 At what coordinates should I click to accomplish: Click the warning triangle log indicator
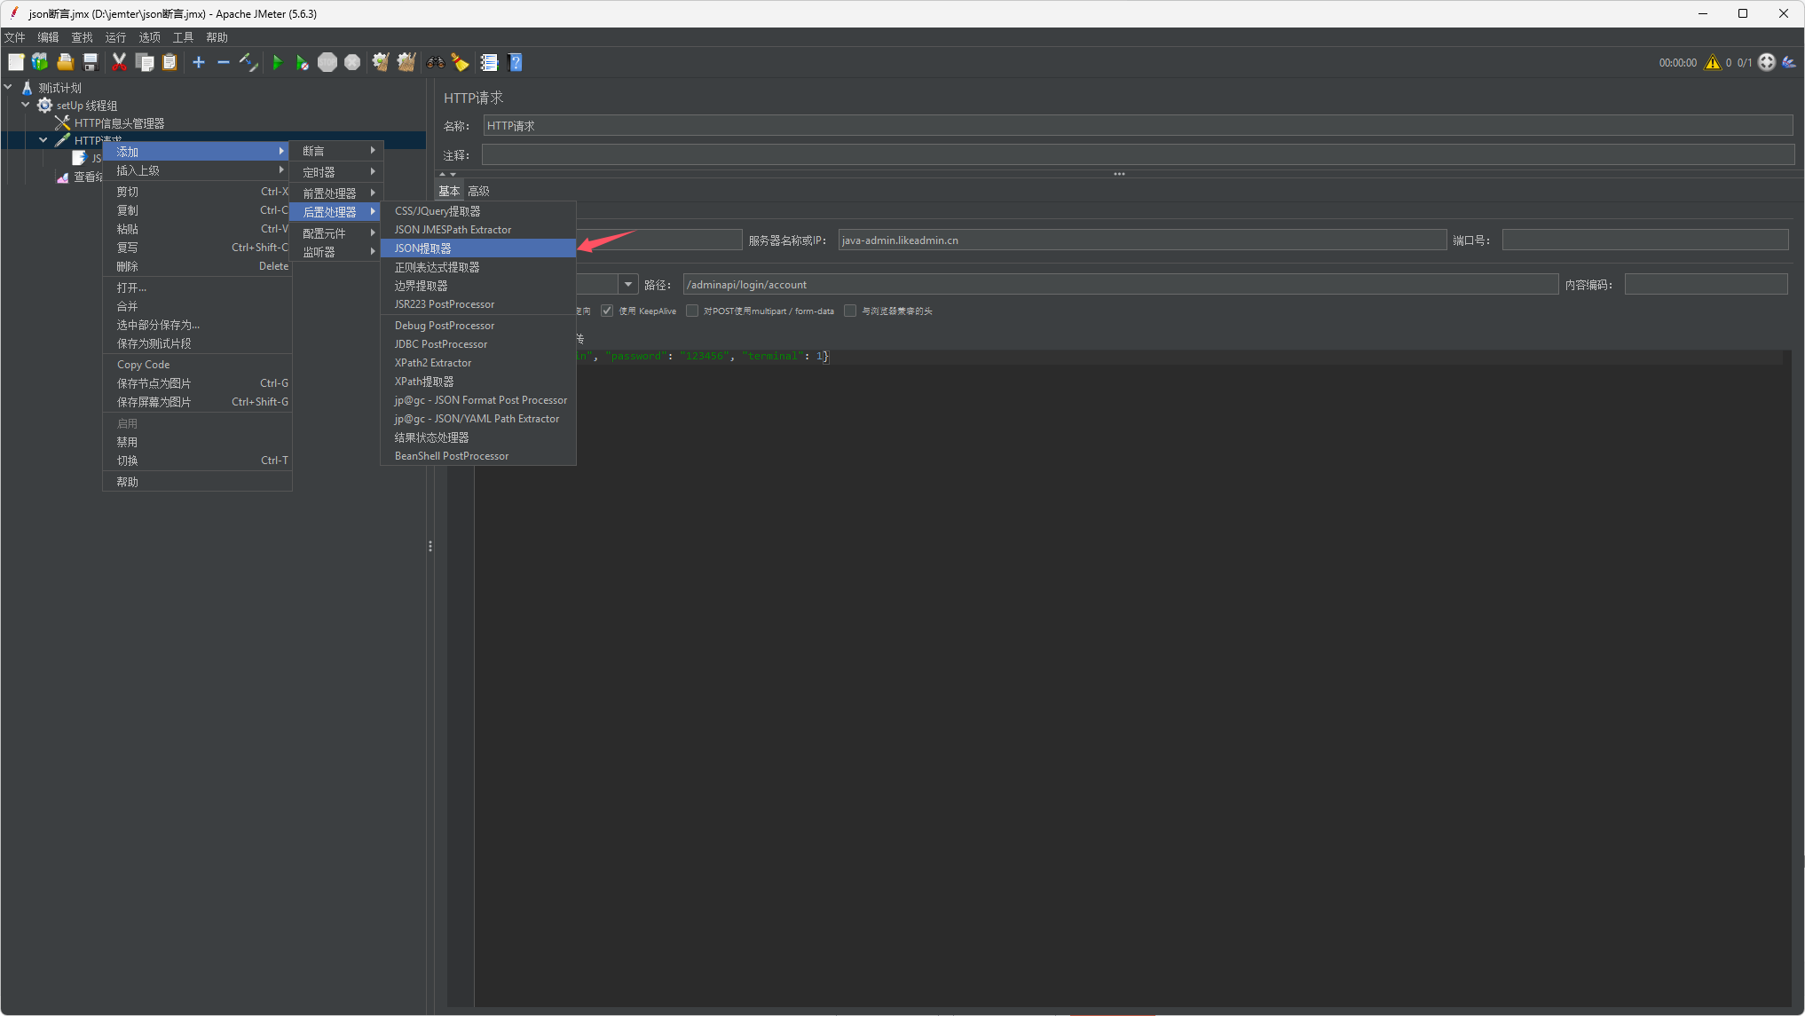(x=1713, y=62)
